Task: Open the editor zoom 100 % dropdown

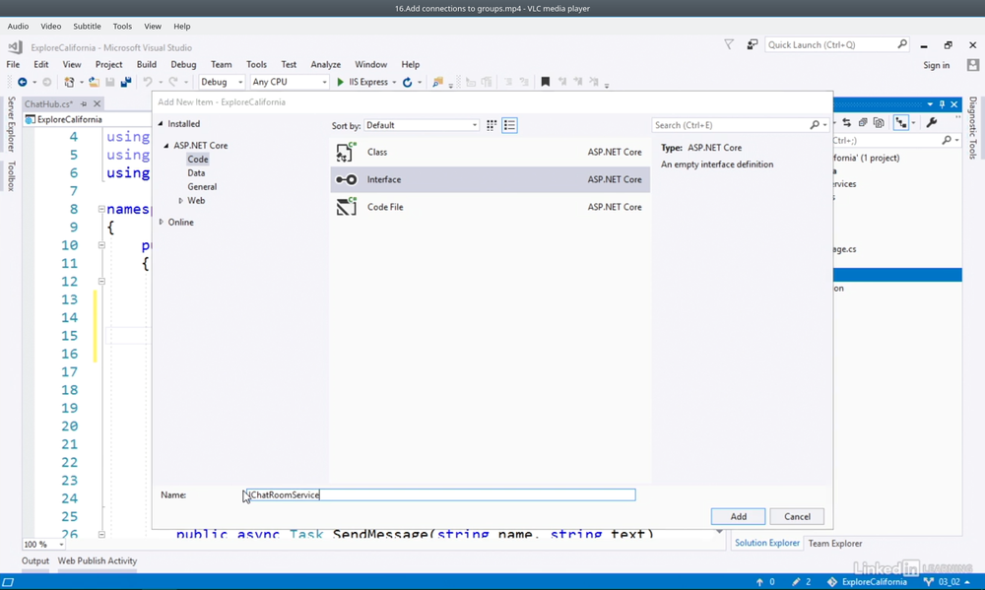Action: [44, 544]
